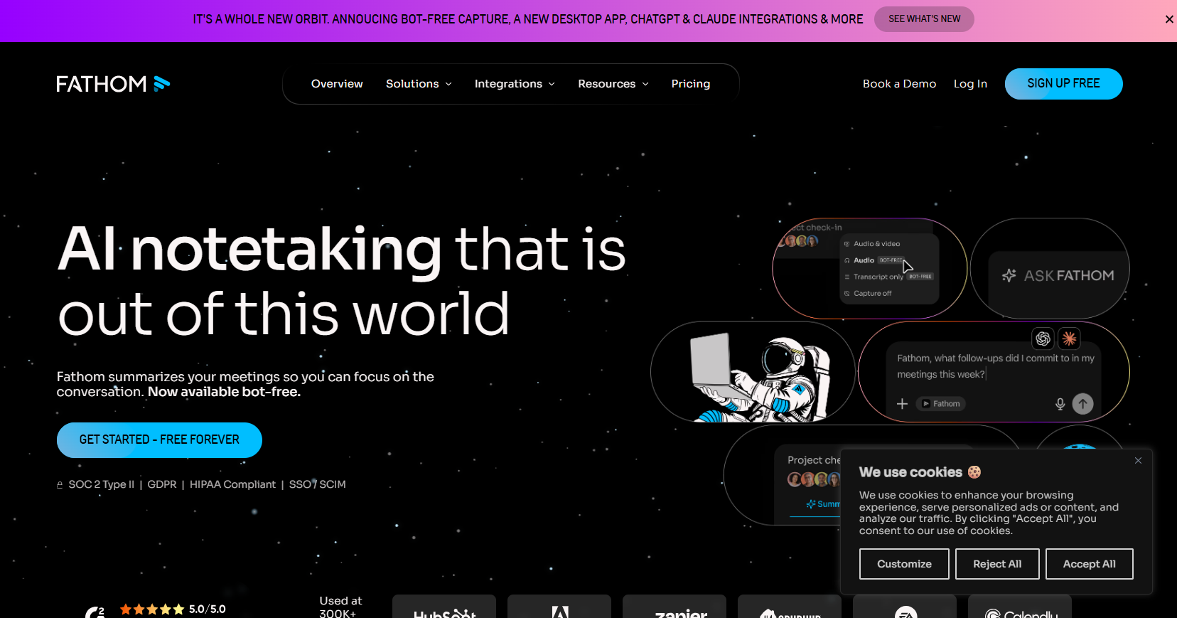Click the banner announcement text about bot-free capture

pos(528,19)
